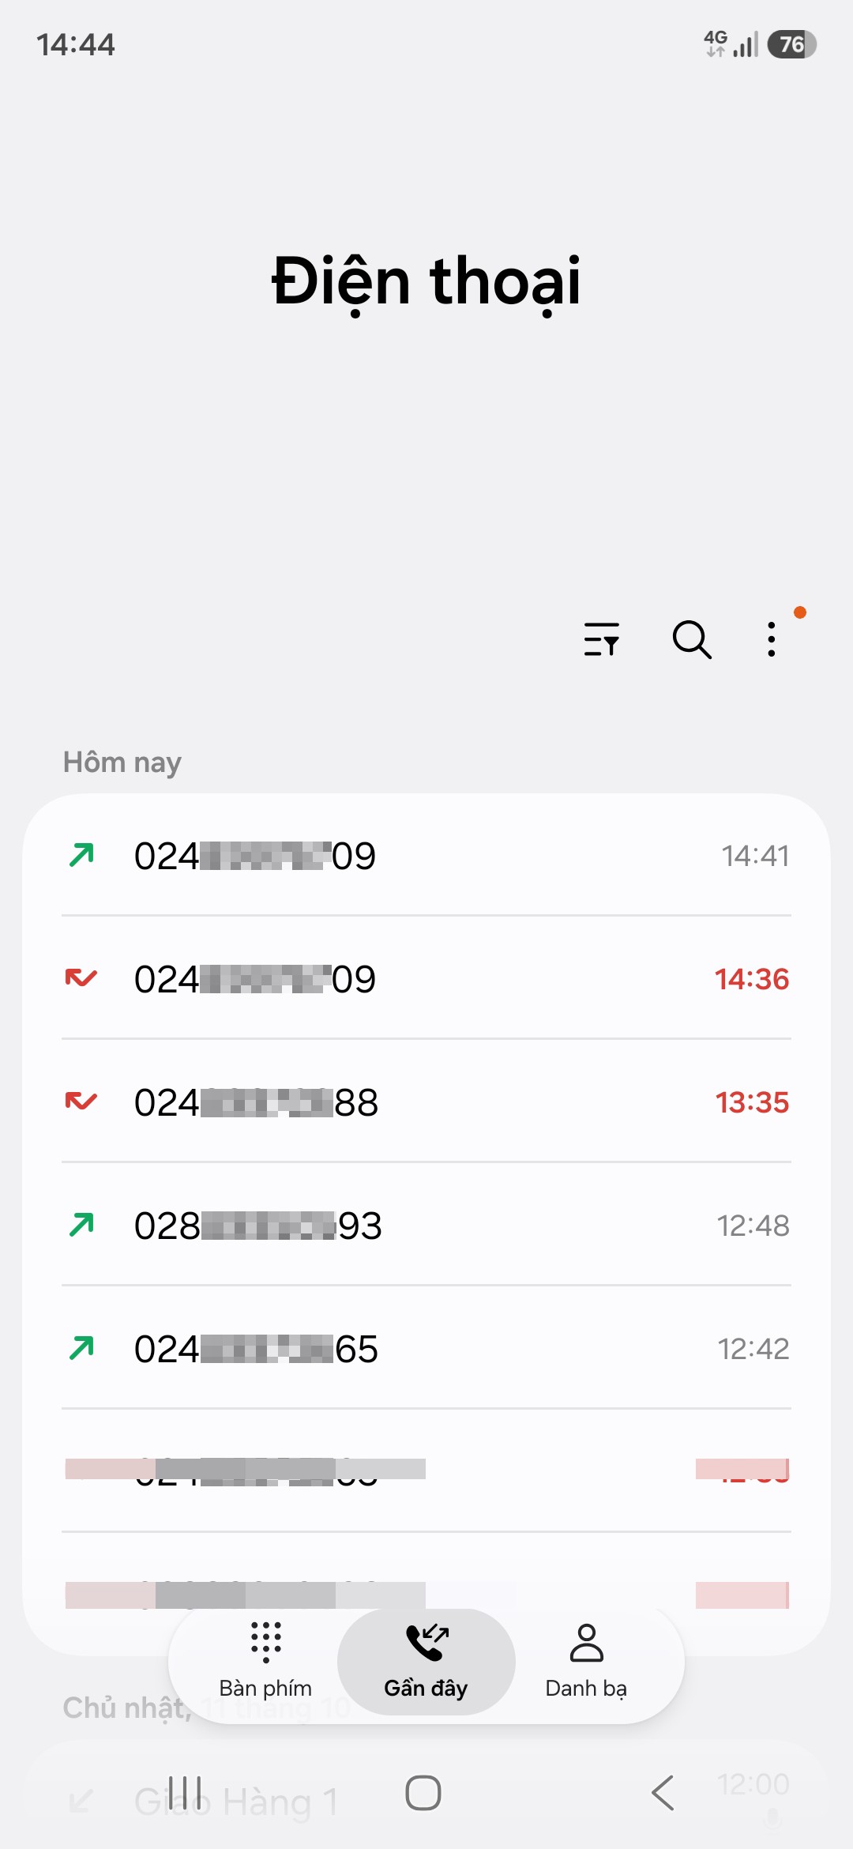
Task: Tap the keypad dots icon
Action: [x=266, y=1642]
